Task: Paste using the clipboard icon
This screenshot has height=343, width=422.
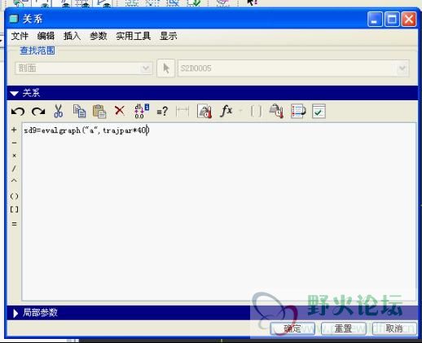Action: [99, 111]
